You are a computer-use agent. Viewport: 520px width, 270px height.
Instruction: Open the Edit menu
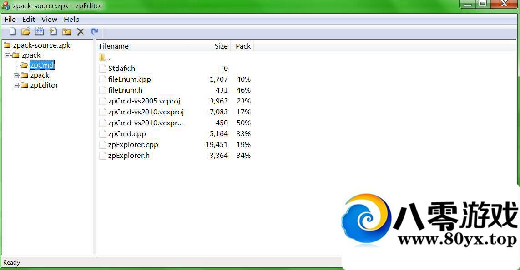coord(29,19)
